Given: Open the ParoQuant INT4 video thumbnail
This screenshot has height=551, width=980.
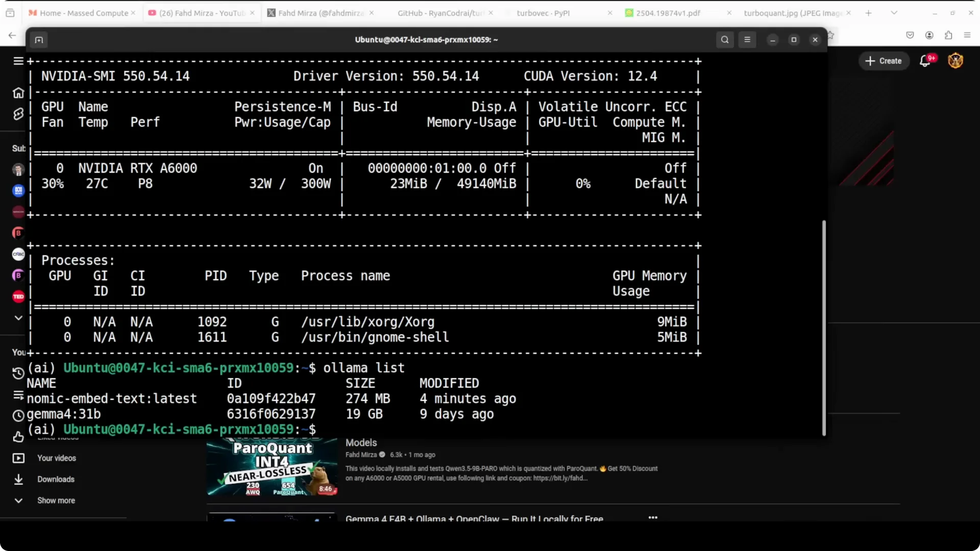Looking at the screenshot, I should click(x=272, y=466).
